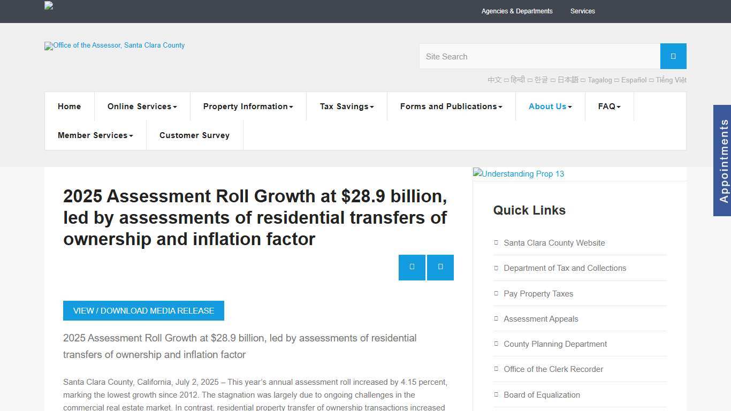Image resolution: width=731 pixels, height=411 pixels.
Task: Click the bullet icon beside Santa Clara County Website
Action: pyautogui.click(x=495, y=242)
